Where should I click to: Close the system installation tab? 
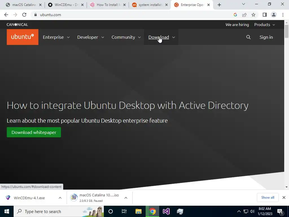pos(167,5)
